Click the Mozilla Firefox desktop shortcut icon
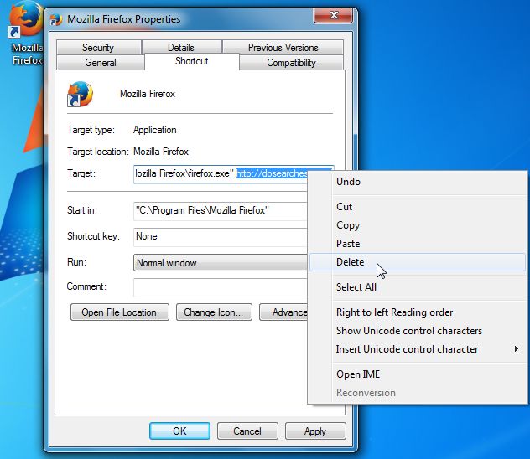The height and width of the screenshot is (459, 530). click(26, 20)
